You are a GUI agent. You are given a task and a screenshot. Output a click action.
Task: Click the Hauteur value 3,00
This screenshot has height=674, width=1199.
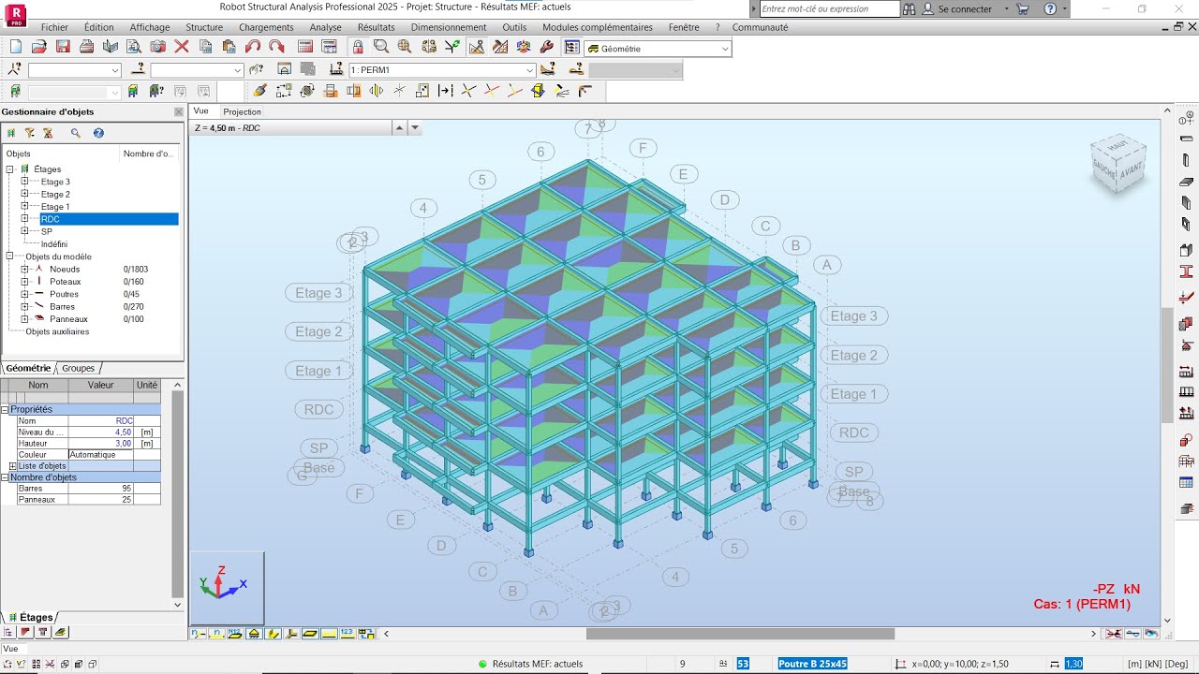100,444
